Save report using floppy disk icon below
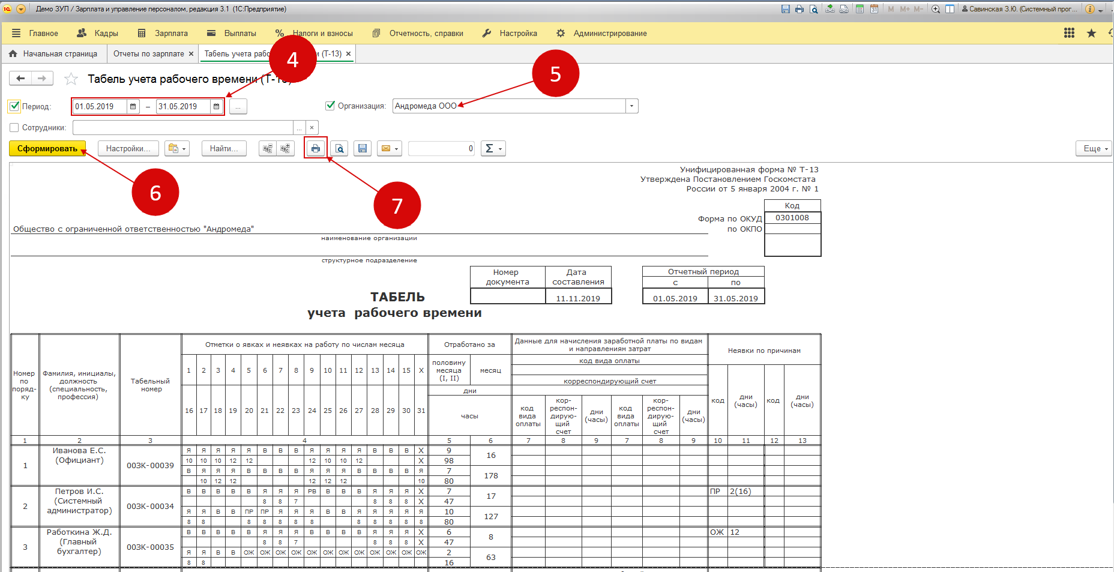Screen dimensions: 1114x572 click(x=363, y=148)
